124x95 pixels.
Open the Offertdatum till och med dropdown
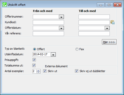[x=107, y=28]
